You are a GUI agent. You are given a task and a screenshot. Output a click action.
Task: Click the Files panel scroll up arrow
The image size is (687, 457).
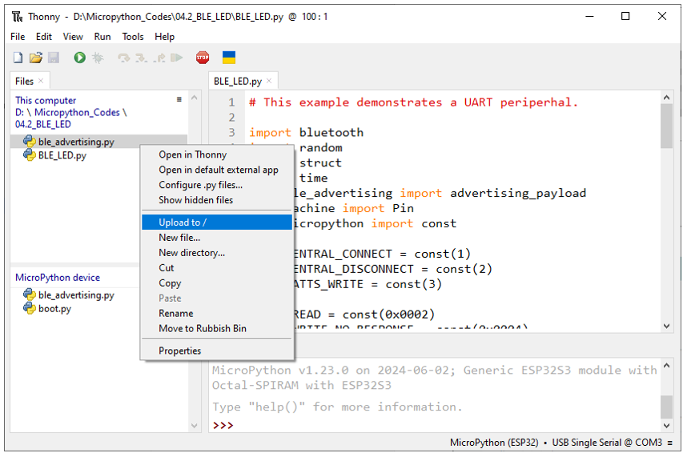click(x=195, y=98)
